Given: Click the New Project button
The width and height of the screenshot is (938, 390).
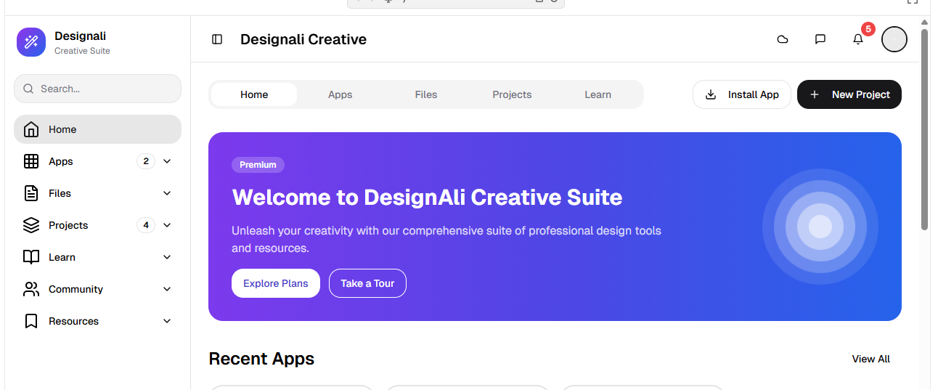Looking at the screenshot, I should pos(849,94).
